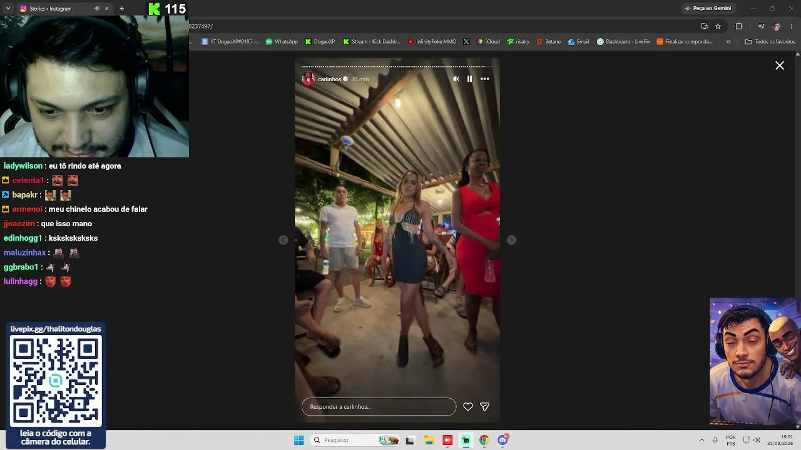Close the Stories Instagram browser tab
801x450 pixels.
[106, 9]
